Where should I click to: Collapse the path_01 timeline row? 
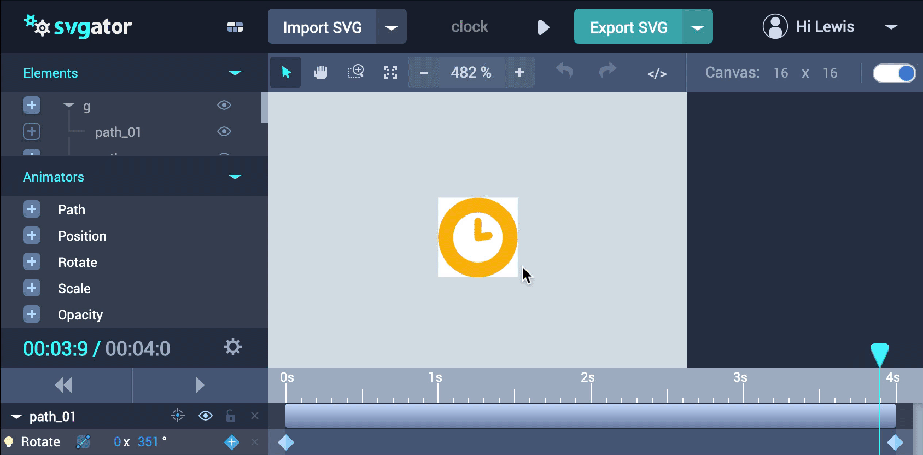[x=16, y=417]
